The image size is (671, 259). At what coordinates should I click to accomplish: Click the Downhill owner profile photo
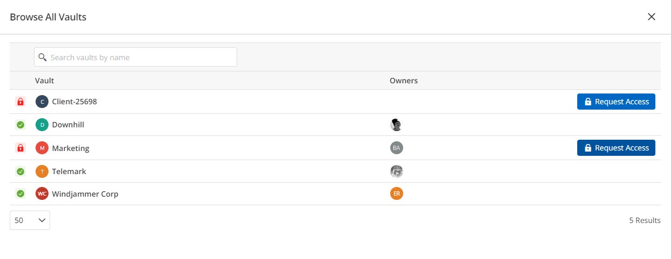[x=397, y=125]
